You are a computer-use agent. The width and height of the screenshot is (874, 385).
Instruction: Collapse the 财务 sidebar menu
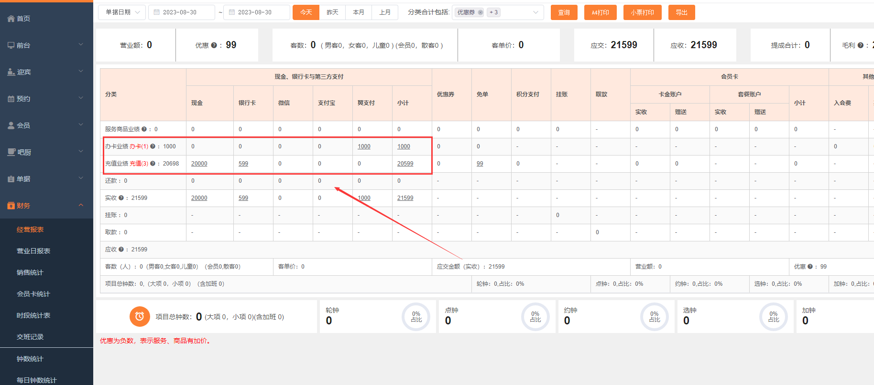[81, 205]
